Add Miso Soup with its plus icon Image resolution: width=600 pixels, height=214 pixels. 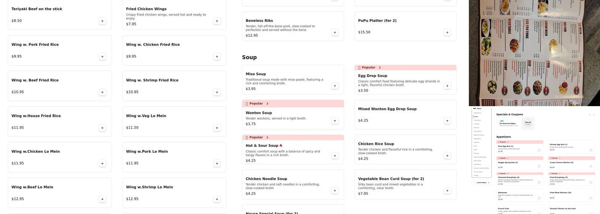point(335,86)
